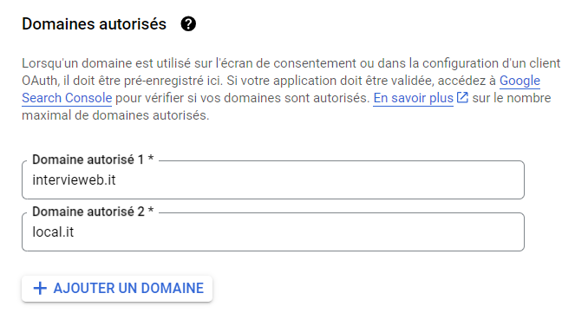The width and height of the screenshot is (575, 313).
Task: Click the first description line starting with Lorsqu'un domaine
Action: coord(291,63)
